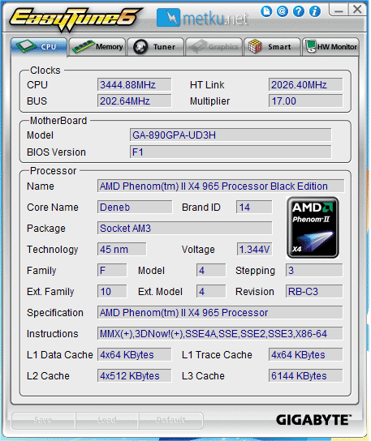This screenshot has height=441, width=371.
Task: Click the Multiplier value 17.00
Action: (305, 101)
